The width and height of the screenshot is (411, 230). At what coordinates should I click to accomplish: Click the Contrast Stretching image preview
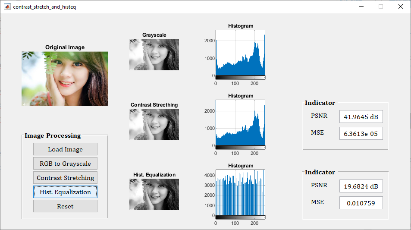tap(154, 124)
